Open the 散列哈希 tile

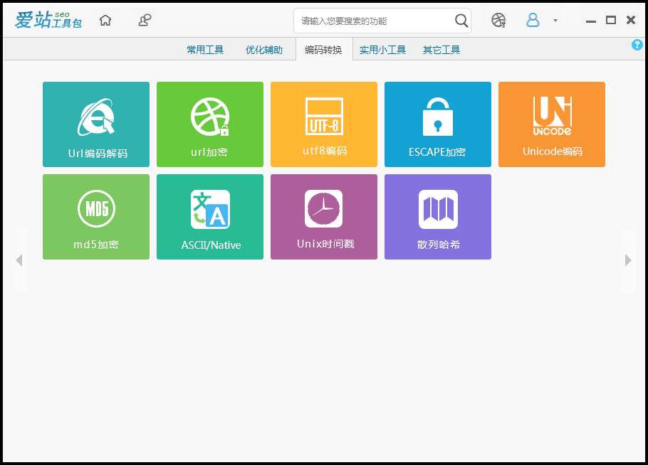coord(438,217)
